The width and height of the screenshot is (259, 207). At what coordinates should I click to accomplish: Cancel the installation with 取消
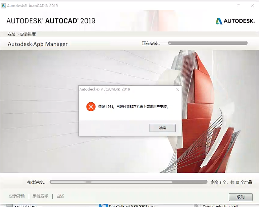click(241, 197)
